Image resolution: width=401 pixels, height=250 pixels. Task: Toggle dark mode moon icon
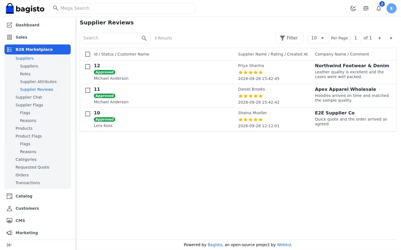click(x=353, y=8)
